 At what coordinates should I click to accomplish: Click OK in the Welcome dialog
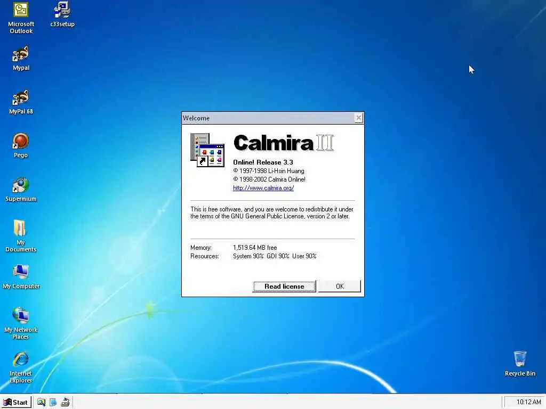[x=340, y=286]
